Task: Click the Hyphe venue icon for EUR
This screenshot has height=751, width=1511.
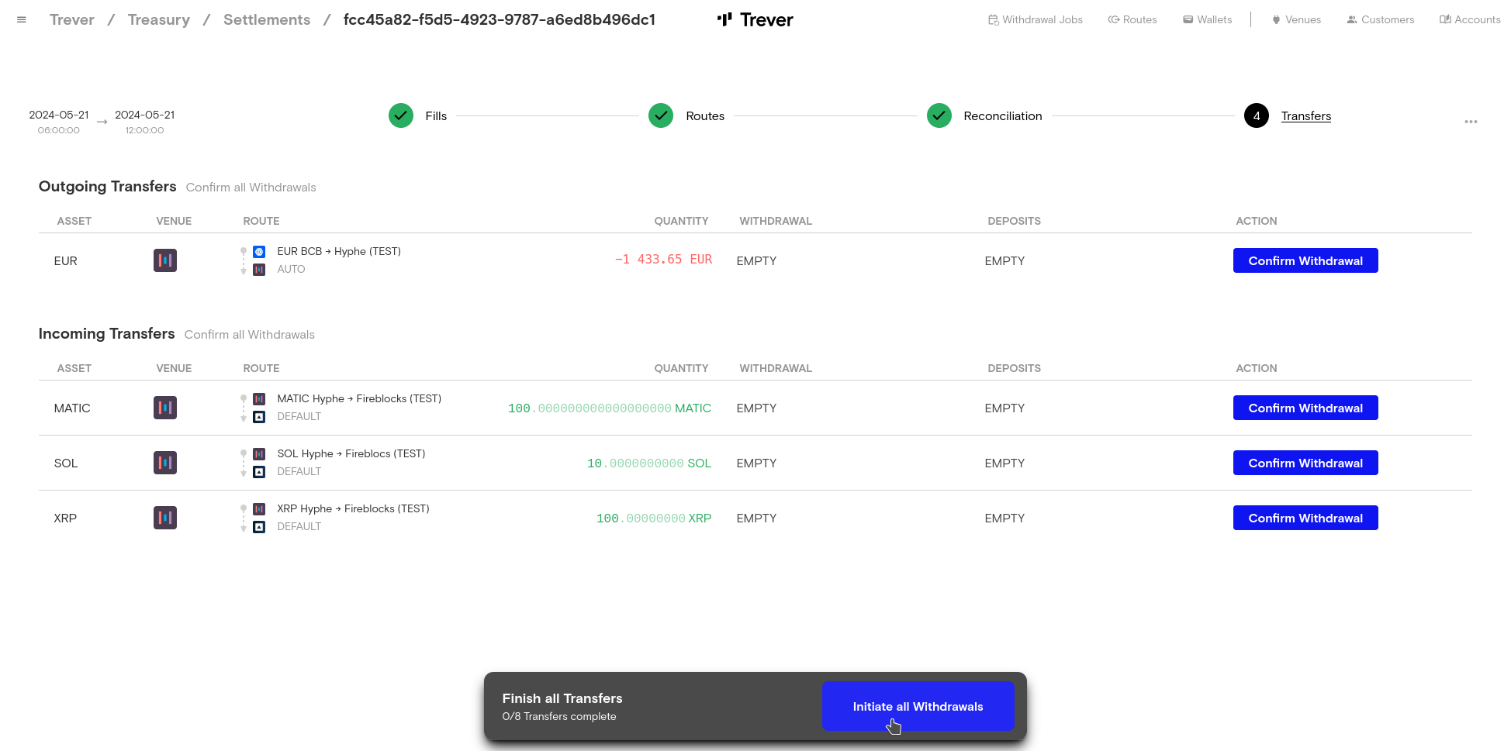Action: click(165, 260)
